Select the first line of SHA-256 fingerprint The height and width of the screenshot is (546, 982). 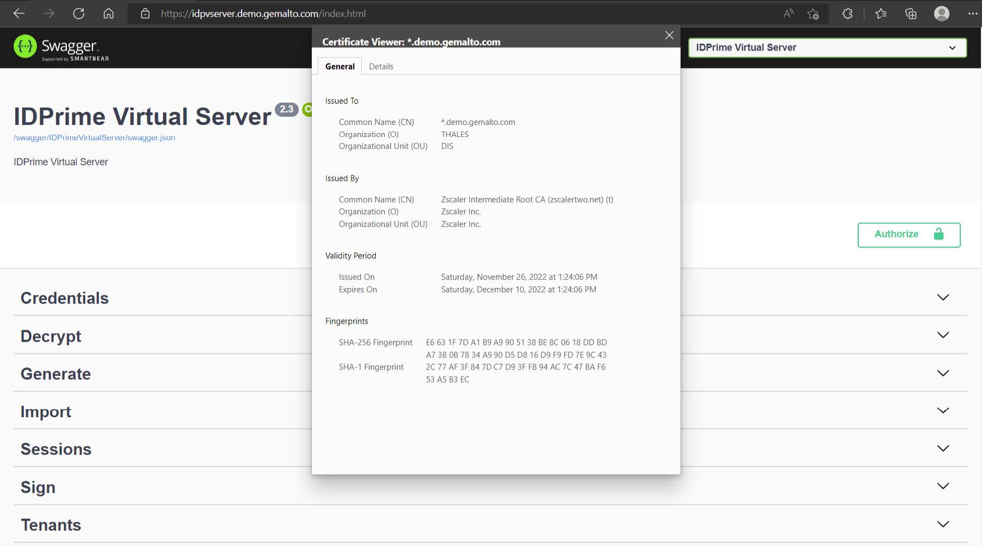tap(516, 342)
